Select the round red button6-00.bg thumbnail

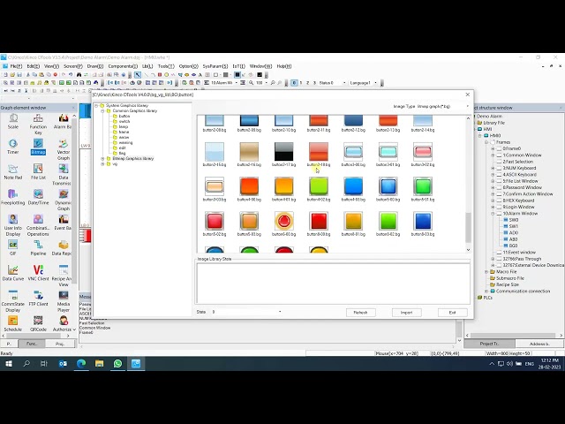pos(284,221)
